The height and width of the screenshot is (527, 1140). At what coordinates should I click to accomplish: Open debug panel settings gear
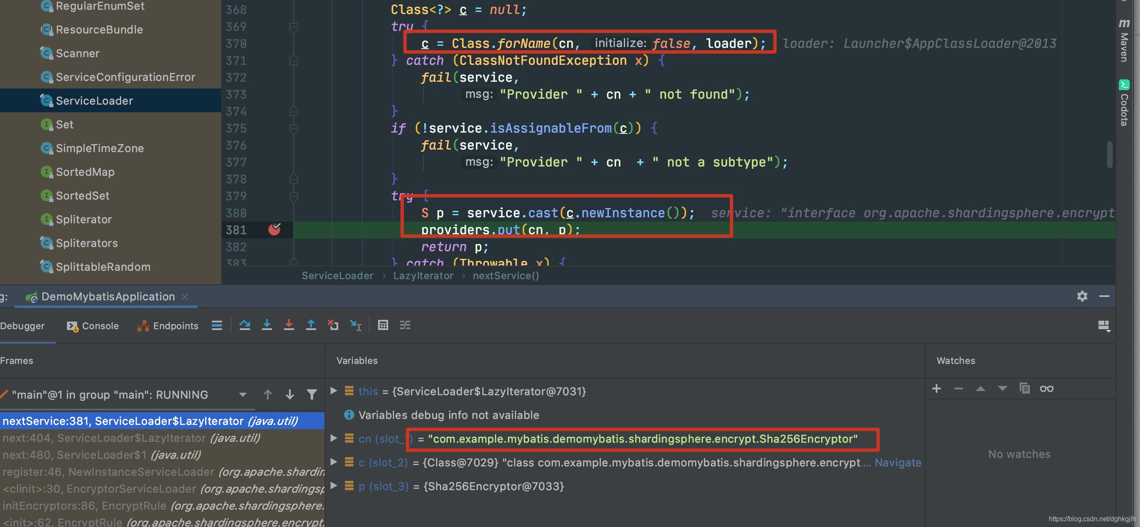[x=1082, y=296]
